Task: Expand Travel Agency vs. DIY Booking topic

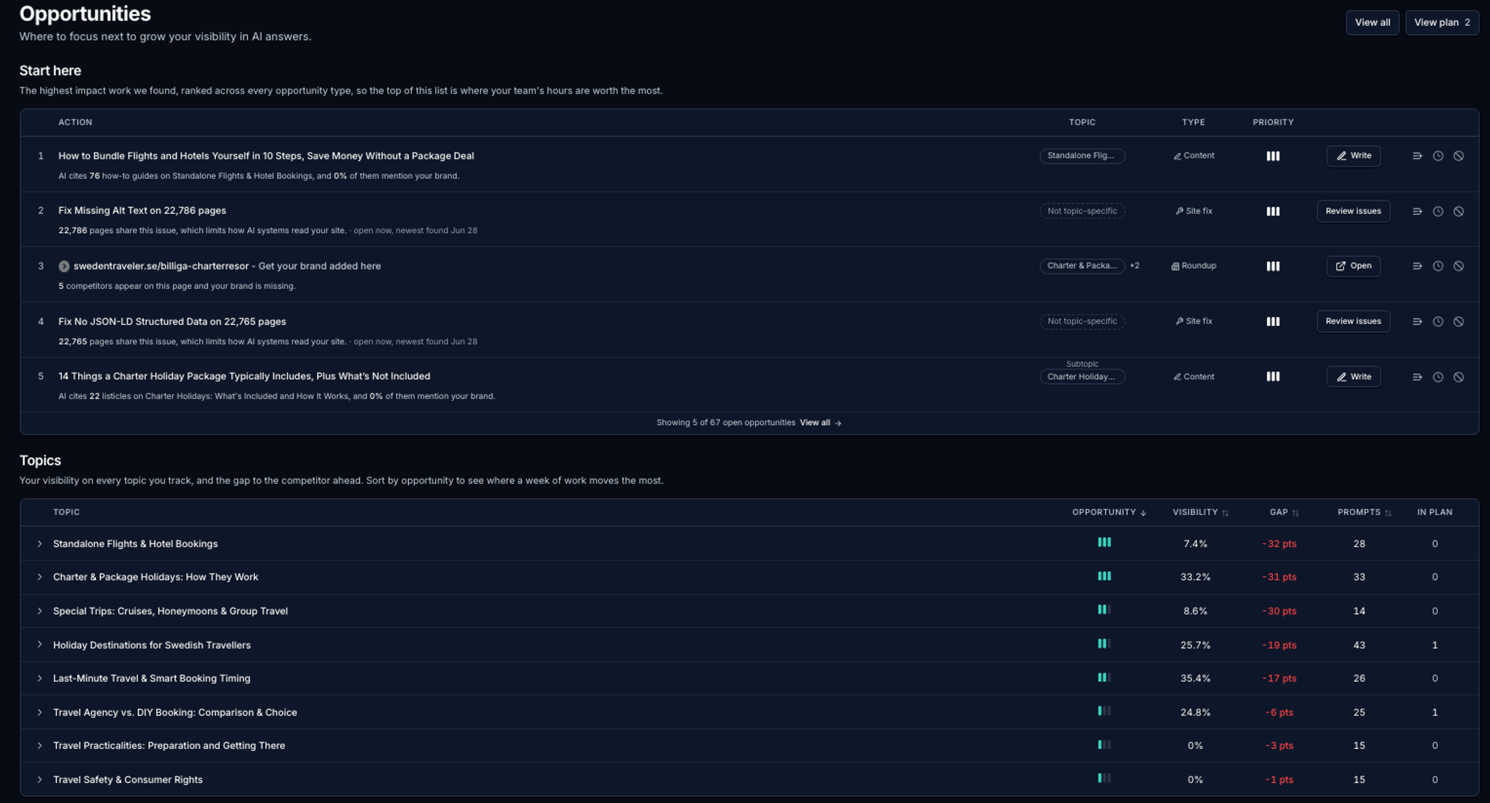Action: click(40, 712)
